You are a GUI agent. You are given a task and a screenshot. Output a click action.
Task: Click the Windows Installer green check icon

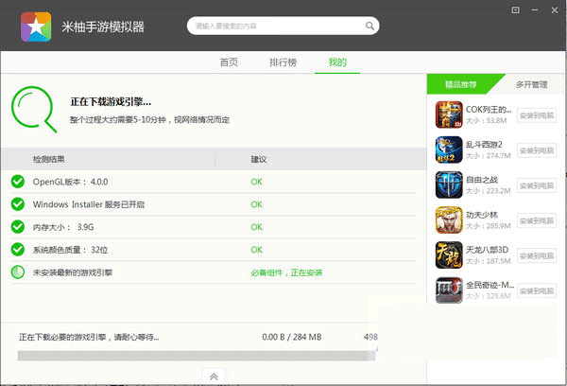(18, 204)
